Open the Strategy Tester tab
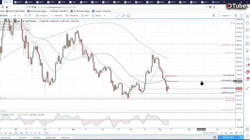 pos(51,138)
